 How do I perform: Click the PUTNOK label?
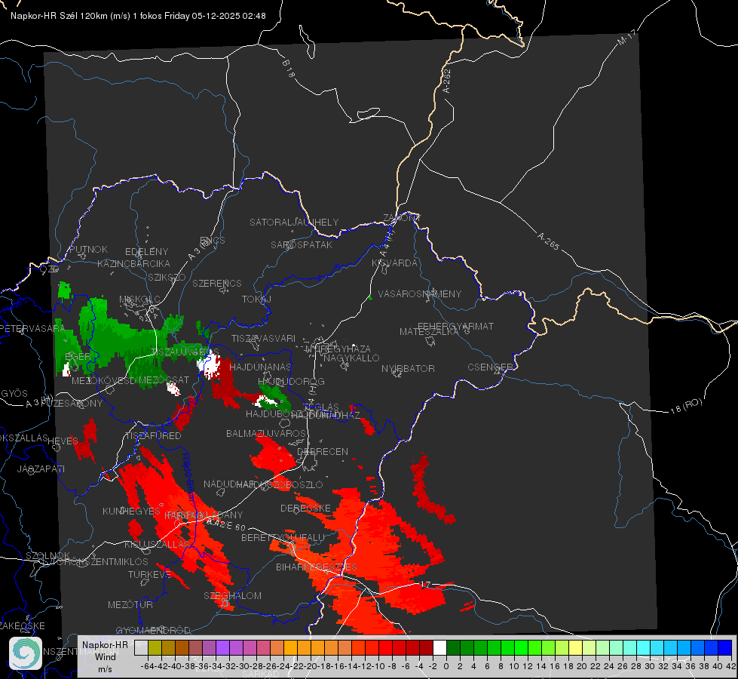point(88,249)
